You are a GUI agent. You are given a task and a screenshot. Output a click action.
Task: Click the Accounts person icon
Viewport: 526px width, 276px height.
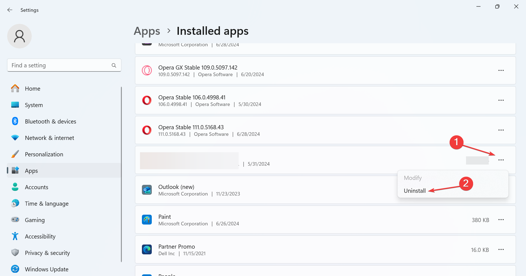(15, 187)
